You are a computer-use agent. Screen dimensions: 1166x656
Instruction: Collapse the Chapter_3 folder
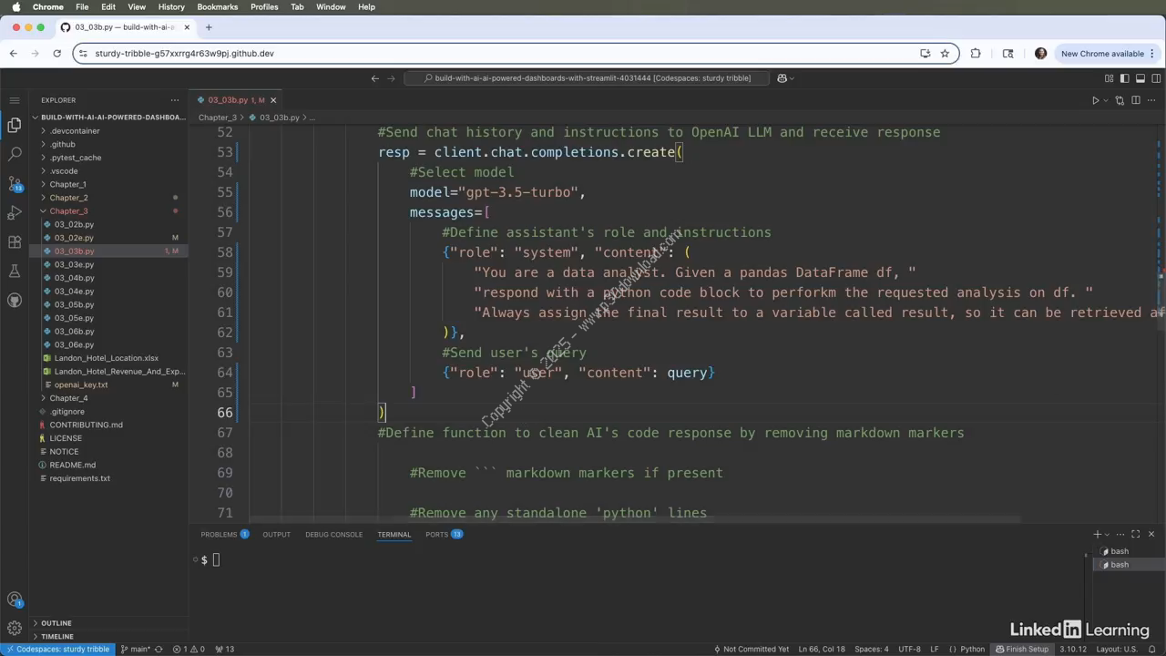[x=68, y=211]
